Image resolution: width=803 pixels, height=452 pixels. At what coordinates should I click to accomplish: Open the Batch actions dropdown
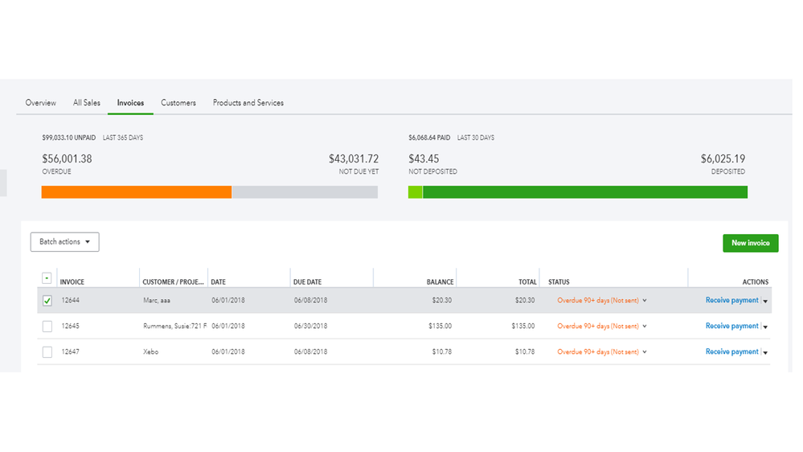64,242
